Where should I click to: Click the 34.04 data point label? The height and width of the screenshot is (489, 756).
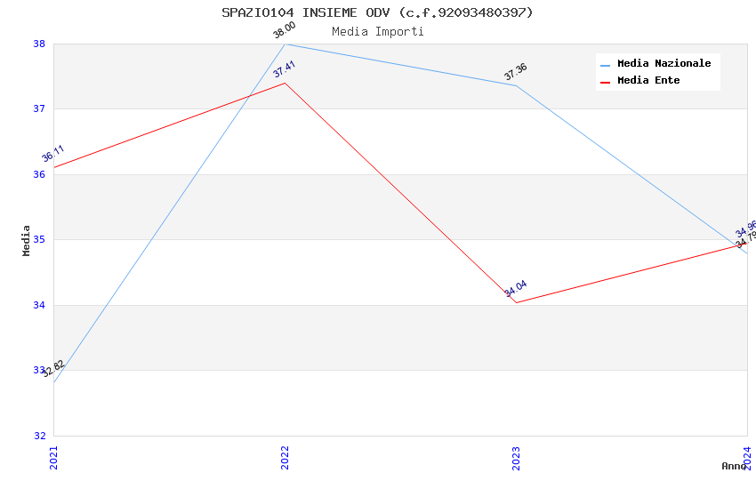[x=516, y=289]
